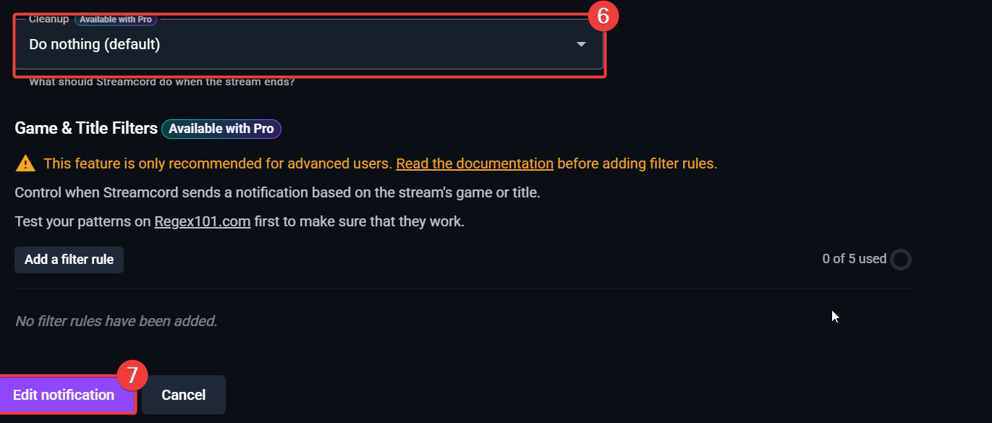Image resolution: width=992 pixels, height=423 pixels.
Task: Click the 0 of 5 used counter
Action: [853, 259]
